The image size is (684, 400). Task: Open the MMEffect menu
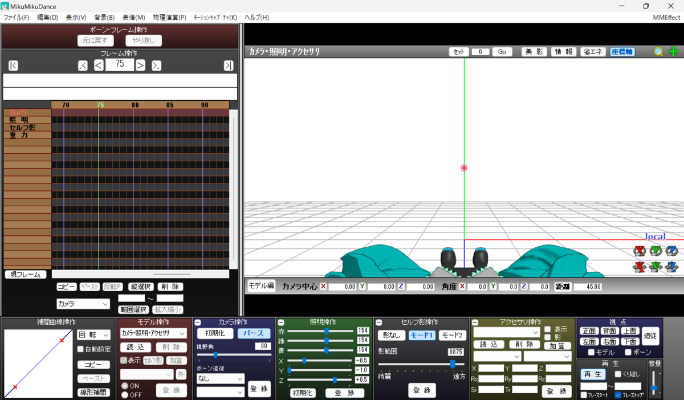click(666, 18)
